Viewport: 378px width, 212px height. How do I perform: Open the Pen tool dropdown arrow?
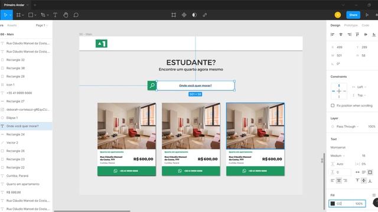pyautogui.click(x=48, y=15)
